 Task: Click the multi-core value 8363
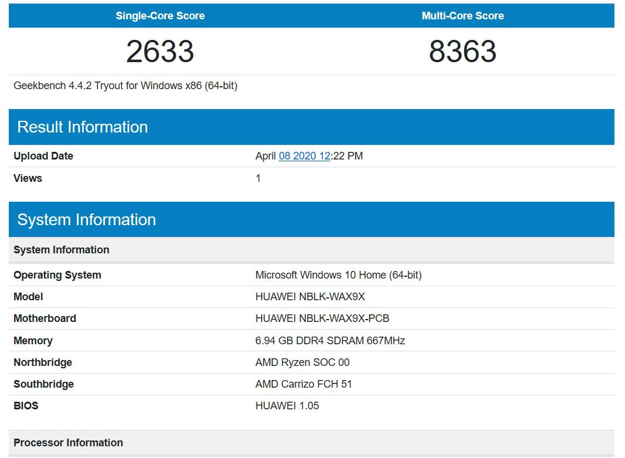pyautogui.click(x=463, y=52)
